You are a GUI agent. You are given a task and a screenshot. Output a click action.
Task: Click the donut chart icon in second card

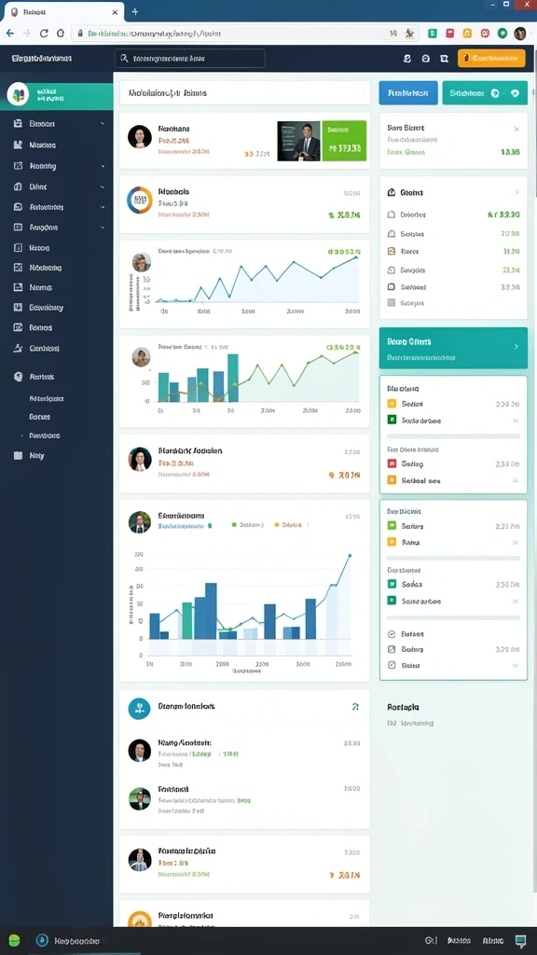[140, 200]
